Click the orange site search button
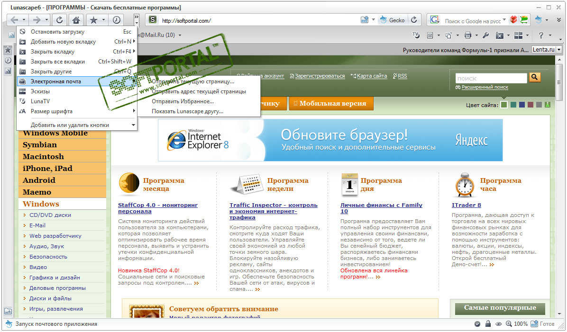This screenshot has height=332, width=567. click(x=535, y=77)
